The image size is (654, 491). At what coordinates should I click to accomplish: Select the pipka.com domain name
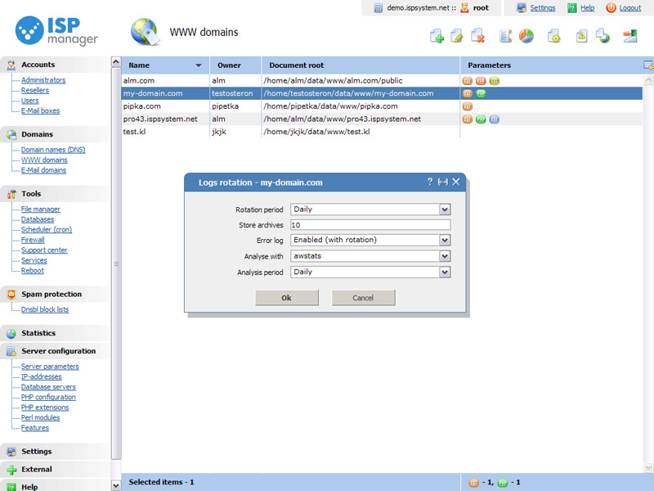coord(141,106)
